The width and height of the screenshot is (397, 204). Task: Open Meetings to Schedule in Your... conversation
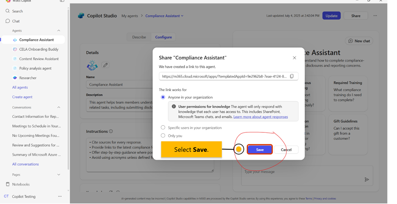(36, 126)
